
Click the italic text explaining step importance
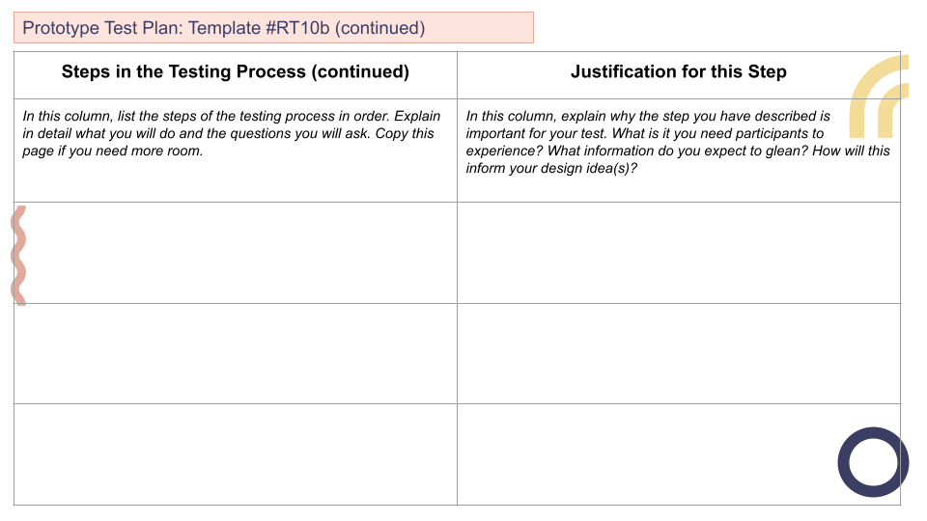click(x=678, y=142)
